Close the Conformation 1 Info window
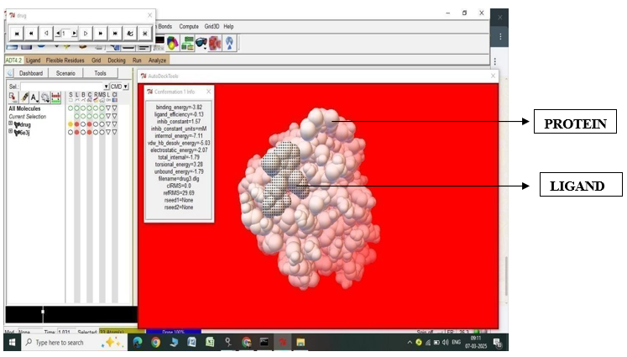The image size is (627, 357). (209, 91)
